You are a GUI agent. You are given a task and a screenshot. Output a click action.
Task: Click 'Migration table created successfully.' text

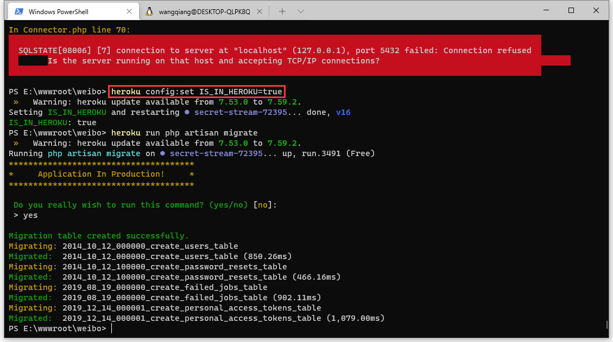coord(99,236)
